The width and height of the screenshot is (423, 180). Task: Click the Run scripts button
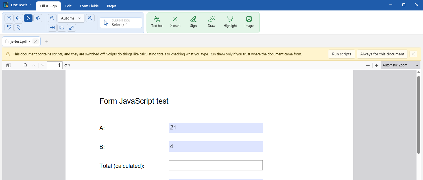342,54
